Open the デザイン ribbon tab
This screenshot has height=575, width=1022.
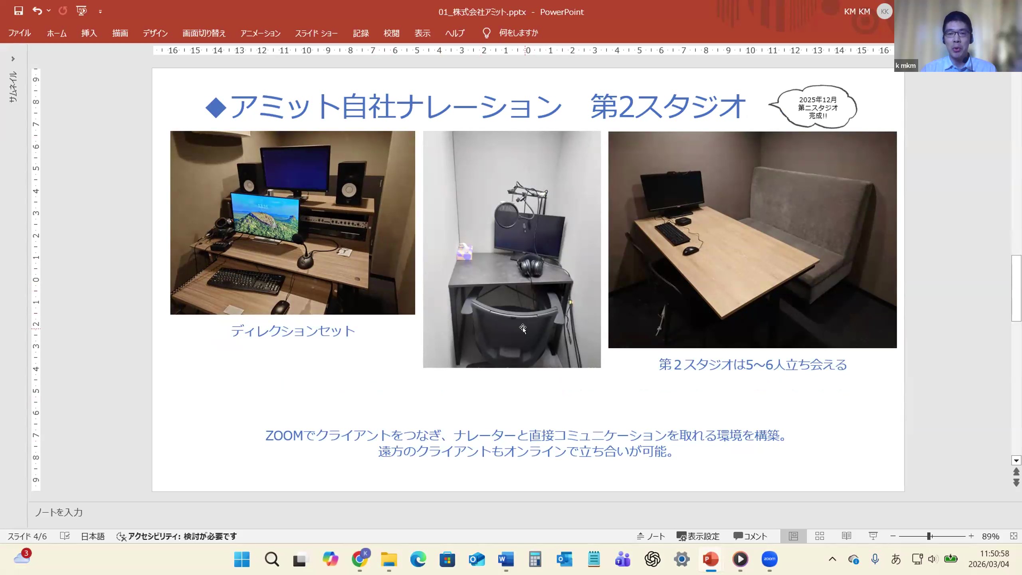pos(155,33)
